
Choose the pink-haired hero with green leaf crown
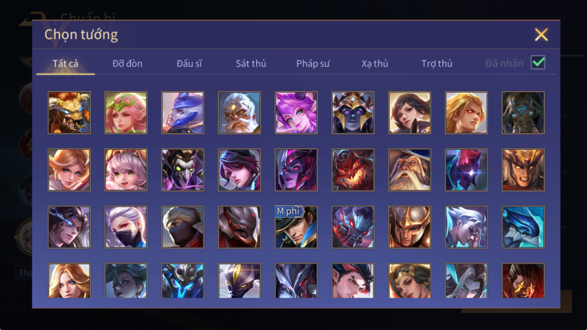tap(126, 113)
